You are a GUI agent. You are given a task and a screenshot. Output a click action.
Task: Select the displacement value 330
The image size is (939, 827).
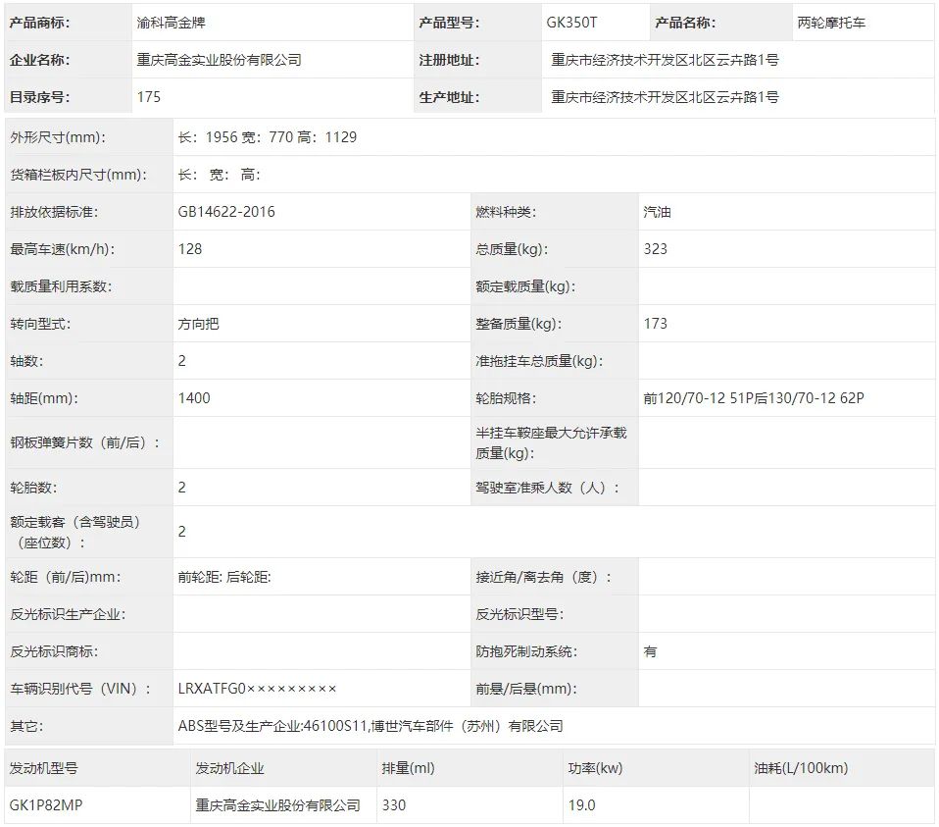(x=394, y=805)
